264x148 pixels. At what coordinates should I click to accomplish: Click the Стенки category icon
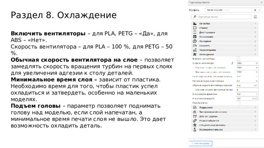click(195, 28)
